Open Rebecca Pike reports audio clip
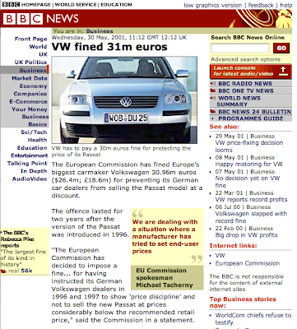 click(x=17, y=239)
